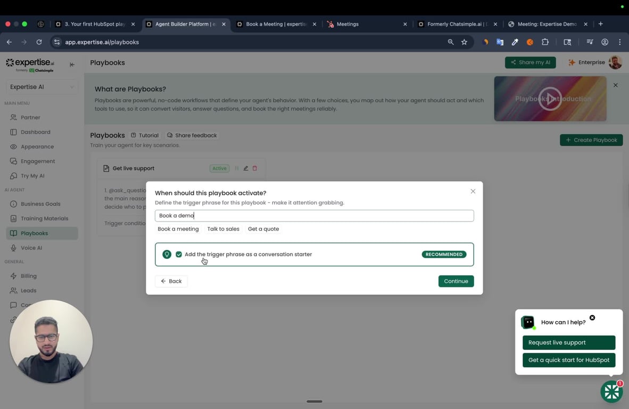Select the Book a meeting suggestion

coord(178,229)
